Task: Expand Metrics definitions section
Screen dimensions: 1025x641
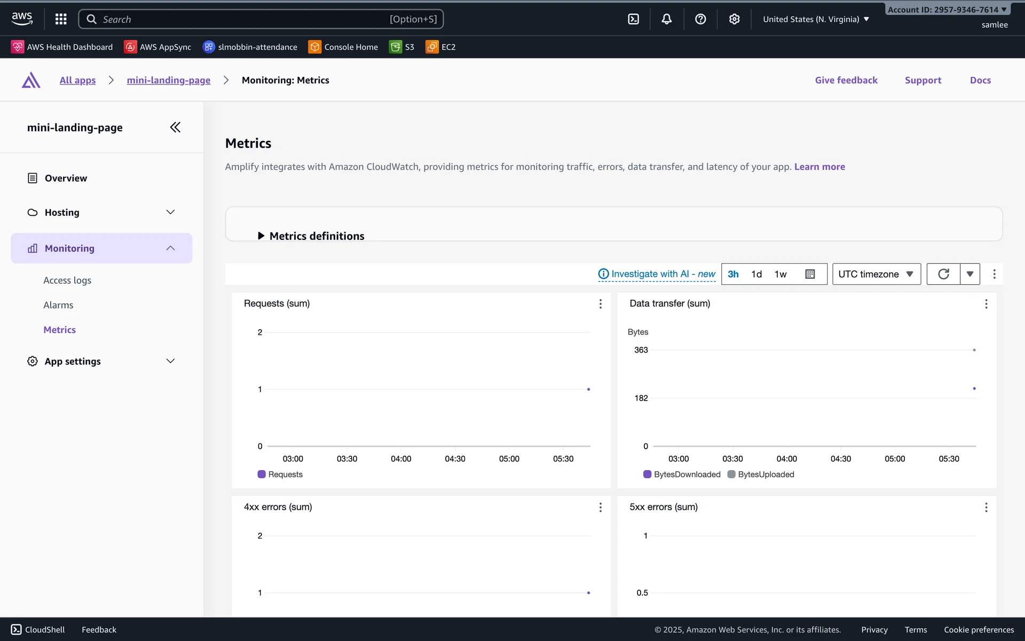Action: tap(311, 236)
